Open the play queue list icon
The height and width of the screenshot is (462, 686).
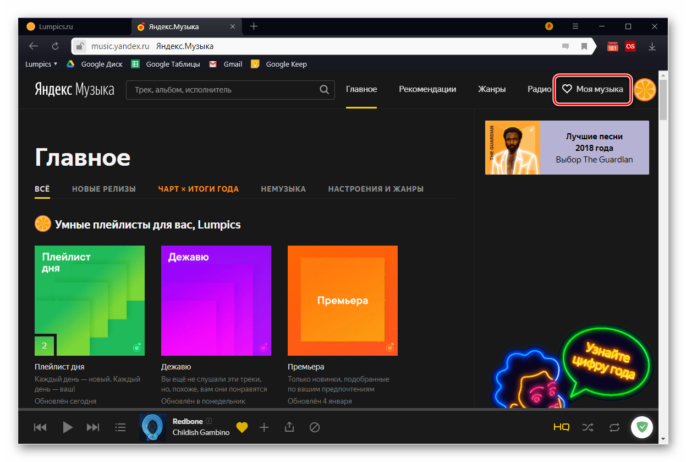click(120, 427)
